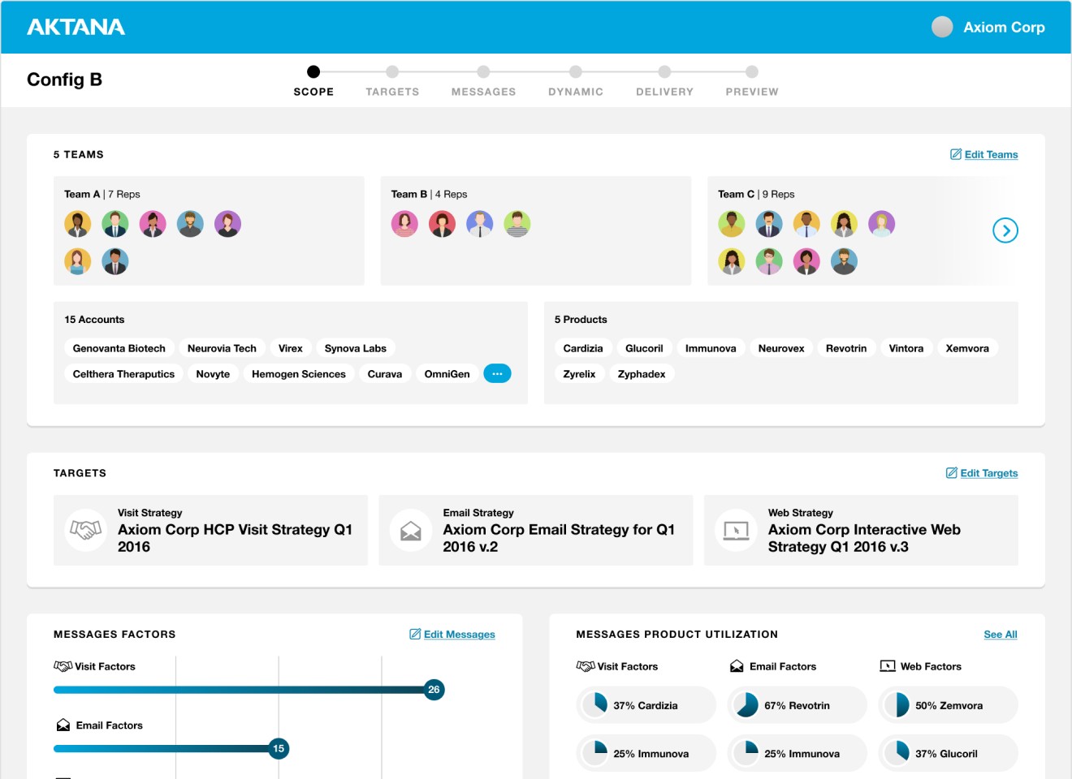The width and height of the screenshot is (1072, 779).
Task: Open Axiom Corp Interactive Web Strategy card
Action: 861,530
